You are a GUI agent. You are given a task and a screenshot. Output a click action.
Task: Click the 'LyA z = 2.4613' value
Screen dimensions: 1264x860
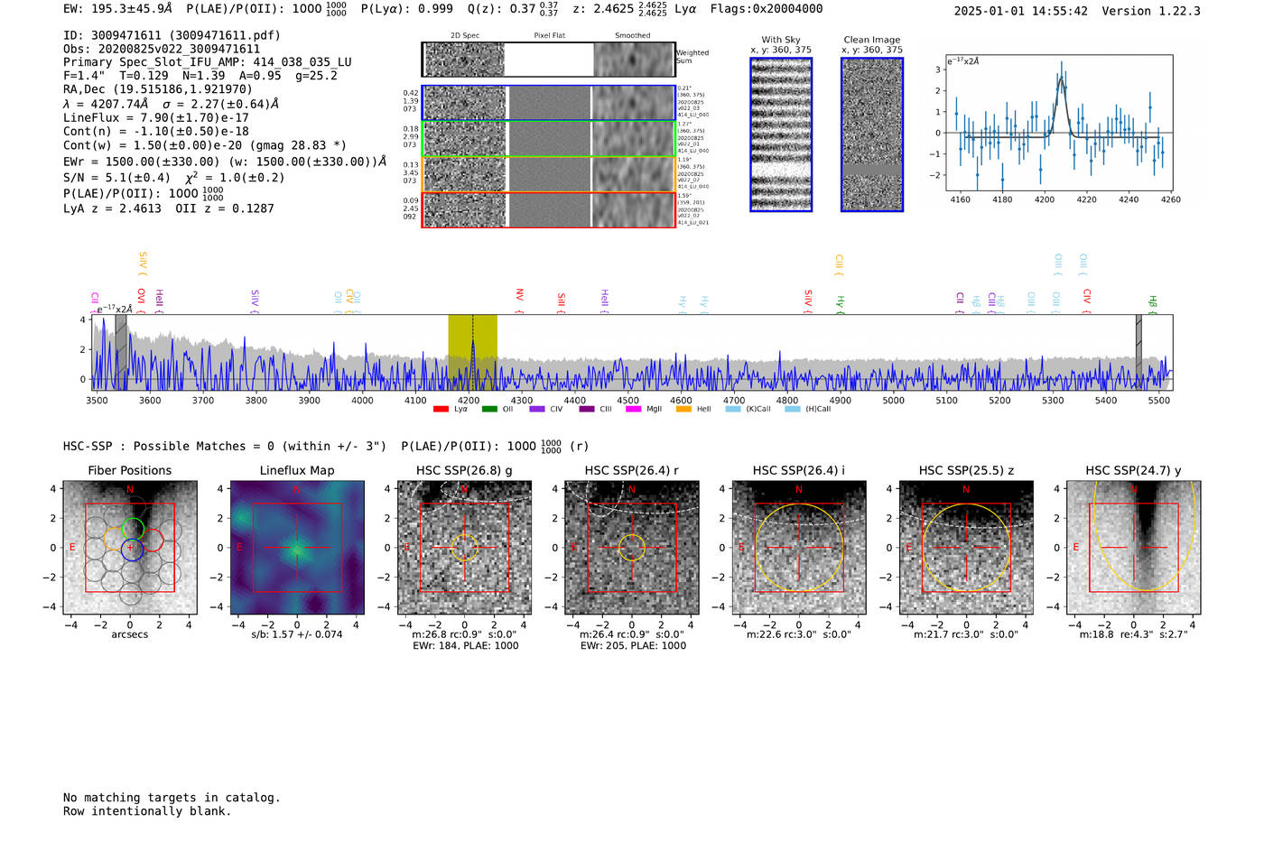tap(112, 208)
